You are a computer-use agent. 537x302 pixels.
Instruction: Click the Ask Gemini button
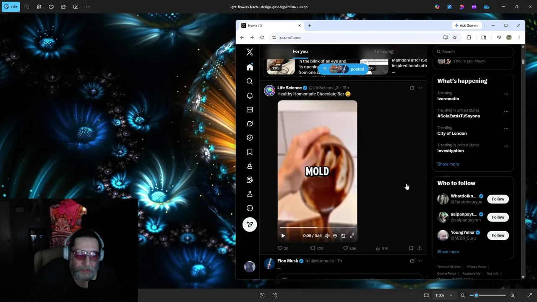(x=467, y=26)
